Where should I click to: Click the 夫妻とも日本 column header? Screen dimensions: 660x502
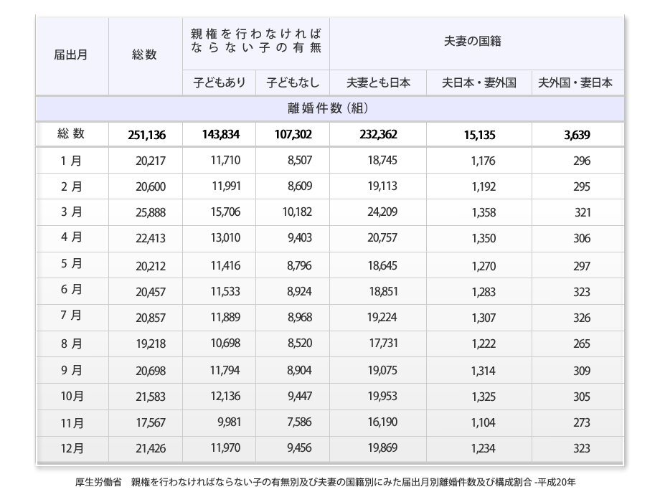point(378,82)
